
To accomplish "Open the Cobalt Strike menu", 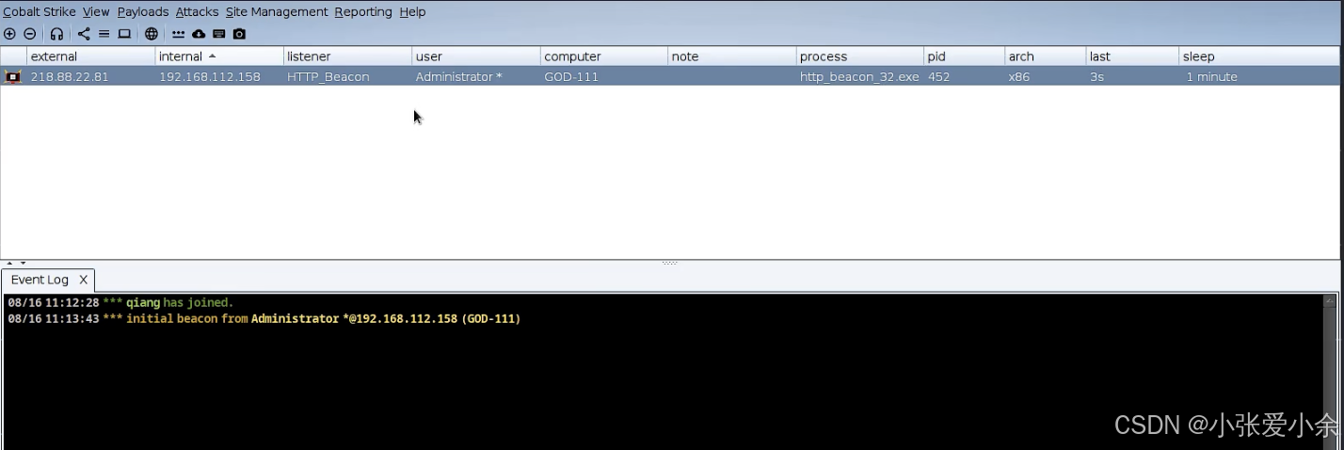I will click(x=40, y=12).
